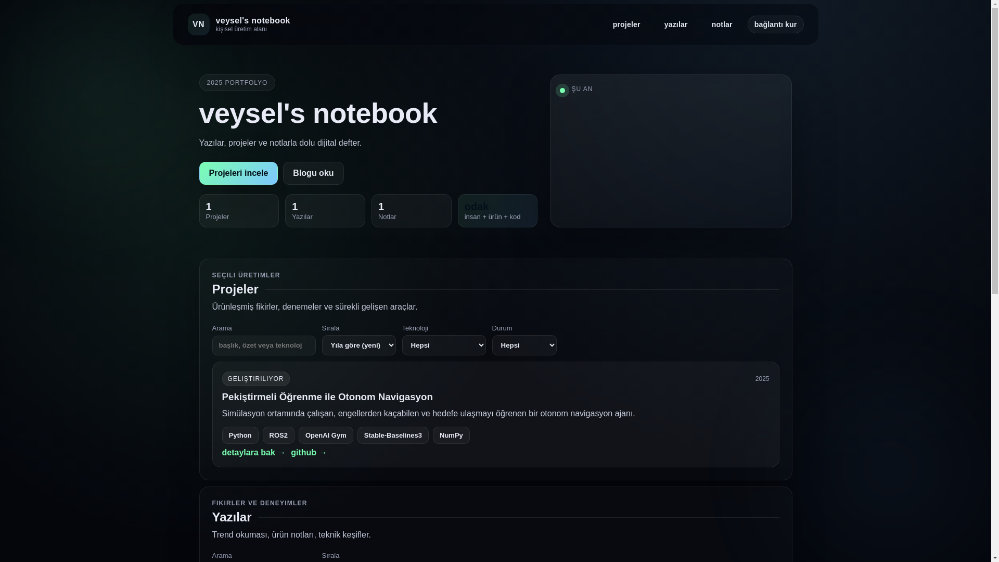Open the yazılar nav item

point(675,24)
